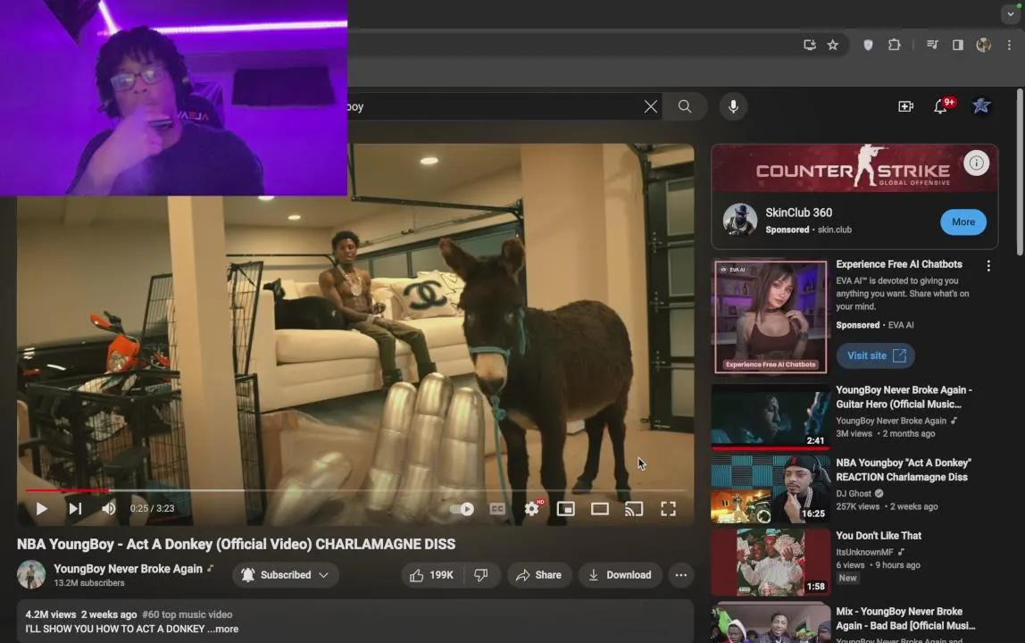Screen dimensions: 1025x643
Task: Click the YouTube search magnifier button
Action: point(685,106)
